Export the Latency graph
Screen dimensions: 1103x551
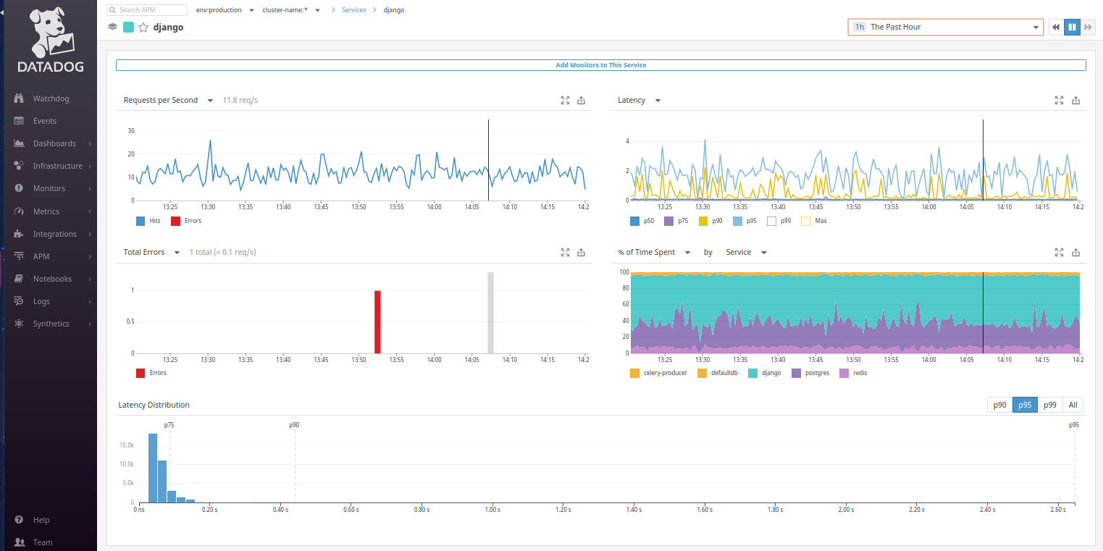click(1075, 101)
